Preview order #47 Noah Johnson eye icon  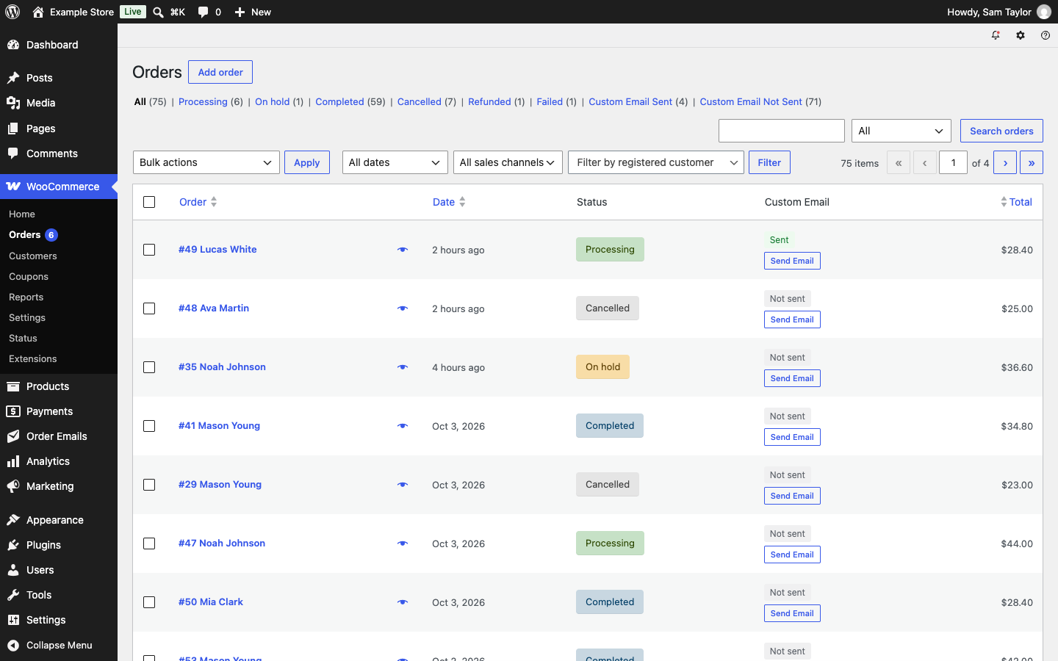(x=403, y=543)
